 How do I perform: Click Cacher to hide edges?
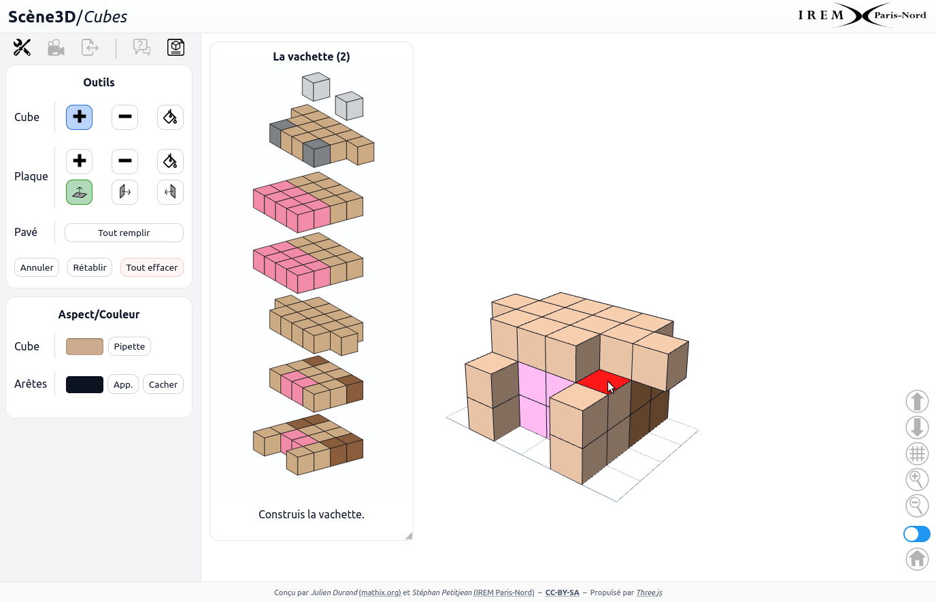(163, 384)
